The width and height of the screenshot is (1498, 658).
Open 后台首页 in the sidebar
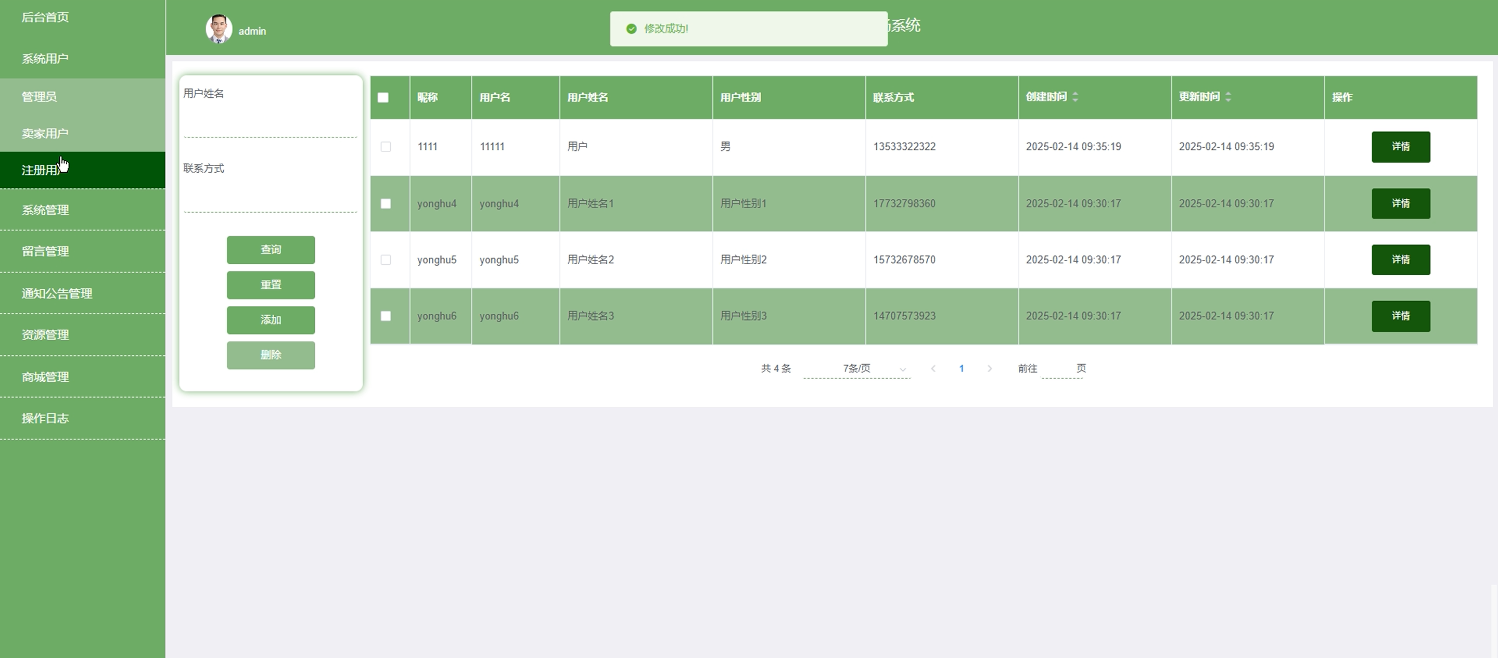coord(45,17)
